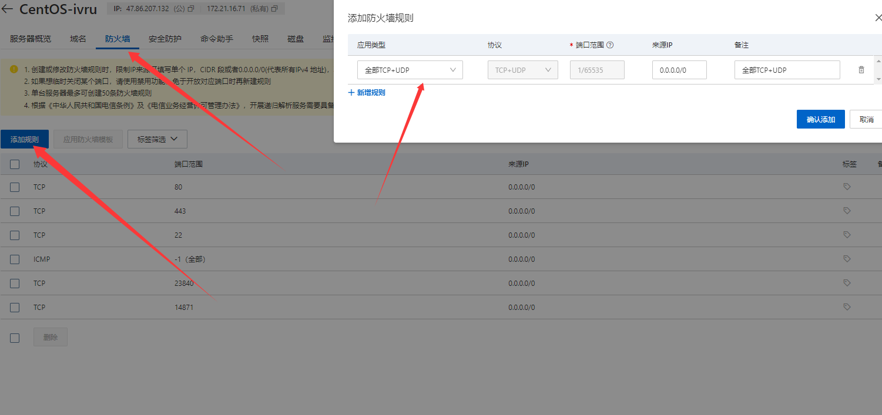The width and height of the screenshot is (882, 415).
Task: Open the 防火墙 tab
Action: [118, 39]
